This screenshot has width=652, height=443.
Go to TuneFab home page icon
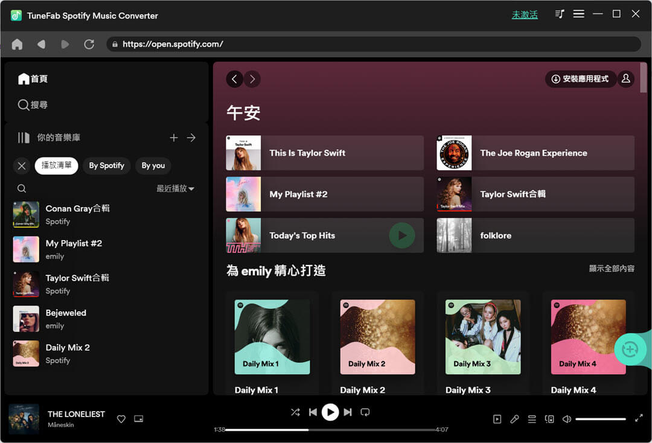pyautogui.click(x=17, y=44)
